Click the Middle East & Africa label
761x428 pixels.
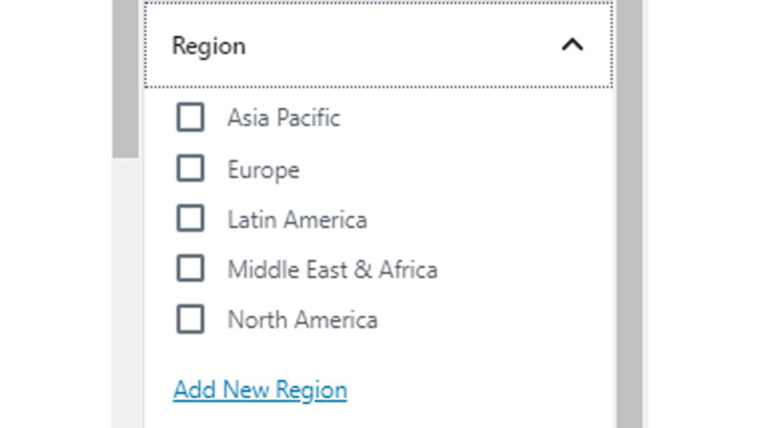coord(332,269)
